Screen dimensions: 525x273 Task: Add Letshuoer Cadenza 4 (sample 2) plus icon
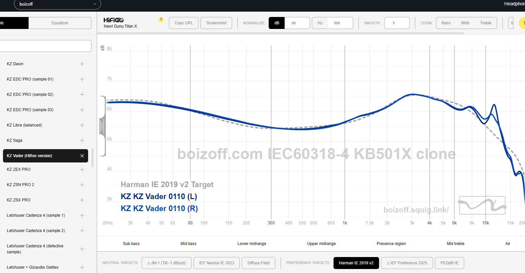[82, 231]
